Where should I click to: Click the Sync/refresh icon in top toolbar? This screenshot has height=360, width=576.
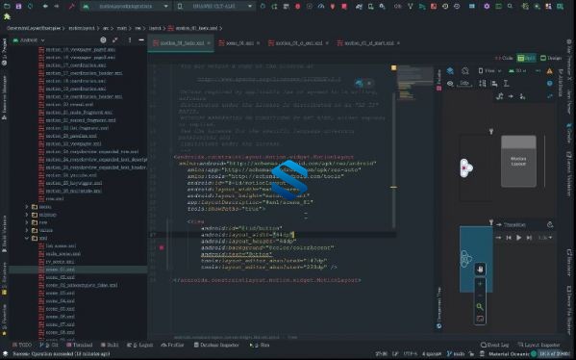click(30, 6)
